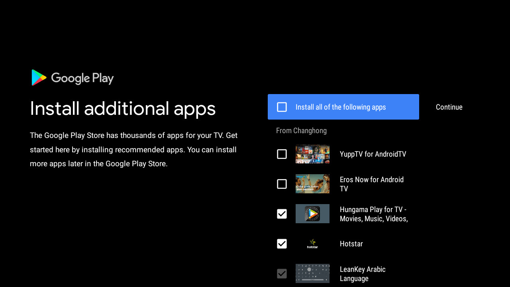
Task: Click the Continue button
Action: [449, 107]
